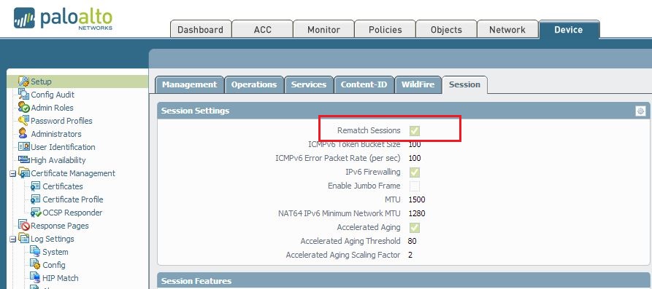The height and width of the screenshot is (289, 652).
Task: Open the Objects tab
Action: click(446, 29)
